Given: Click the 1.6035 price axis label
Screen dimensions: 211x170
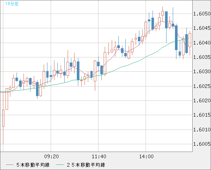Looking at the screenshot, I should tap(202, 57).
